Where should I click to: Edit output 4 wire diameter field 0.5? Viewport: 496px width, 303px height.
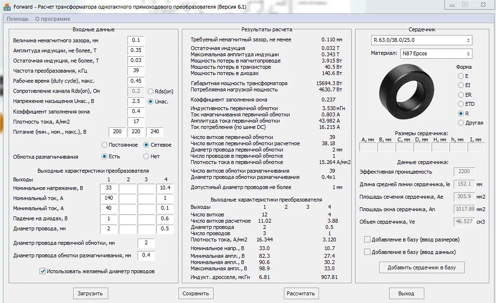(165, 229)
